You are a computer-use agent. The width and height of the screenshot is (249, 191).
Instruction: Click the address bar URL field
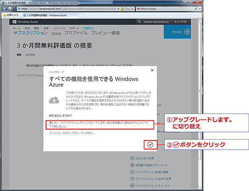(68, 9)
